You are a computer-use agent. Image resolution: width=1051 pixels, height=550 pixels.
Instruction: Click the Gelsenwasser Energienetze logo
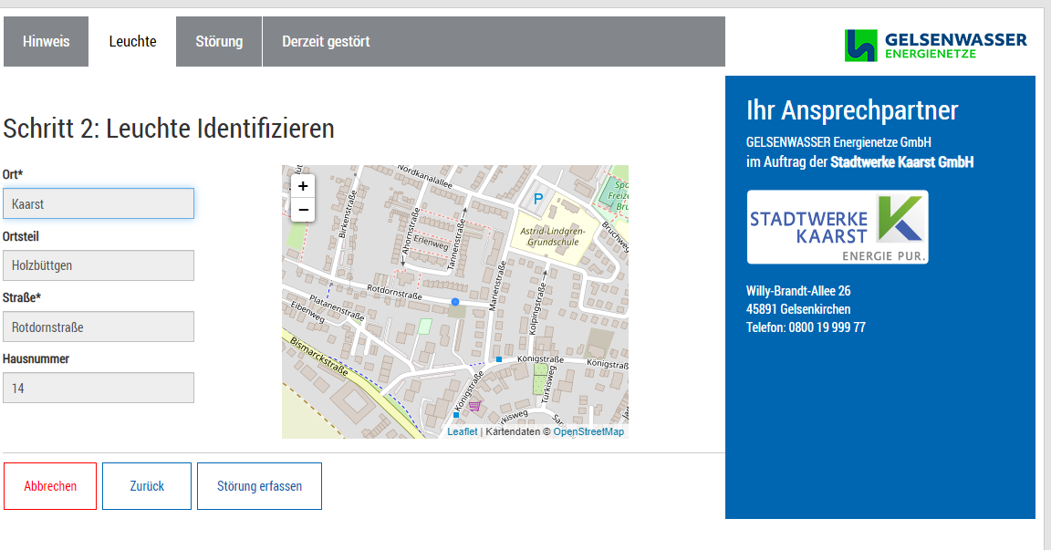click(935, 46)
